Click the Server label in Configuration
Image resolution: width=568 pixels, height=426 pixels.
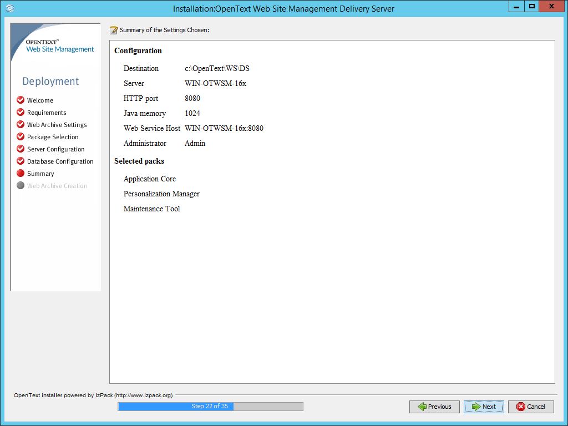click(x=134, y=83)
